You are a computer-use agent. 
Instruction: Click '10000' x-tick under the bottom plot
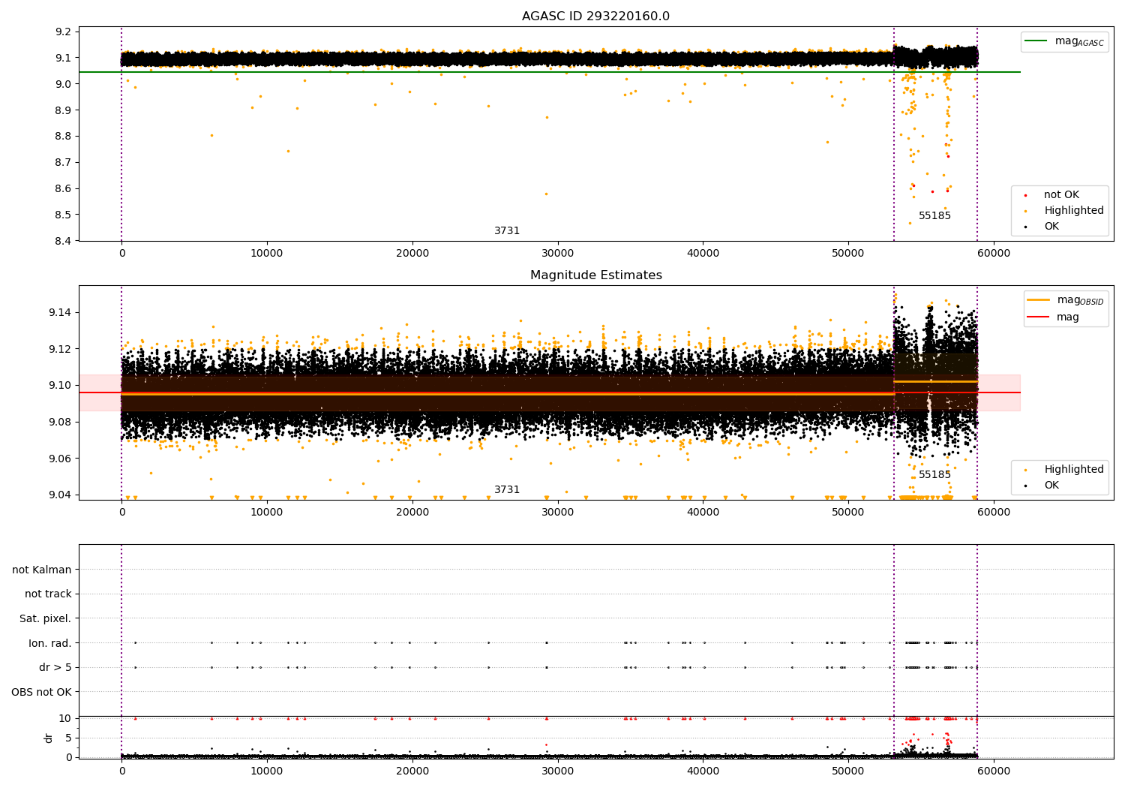click(x=267, y=771)
